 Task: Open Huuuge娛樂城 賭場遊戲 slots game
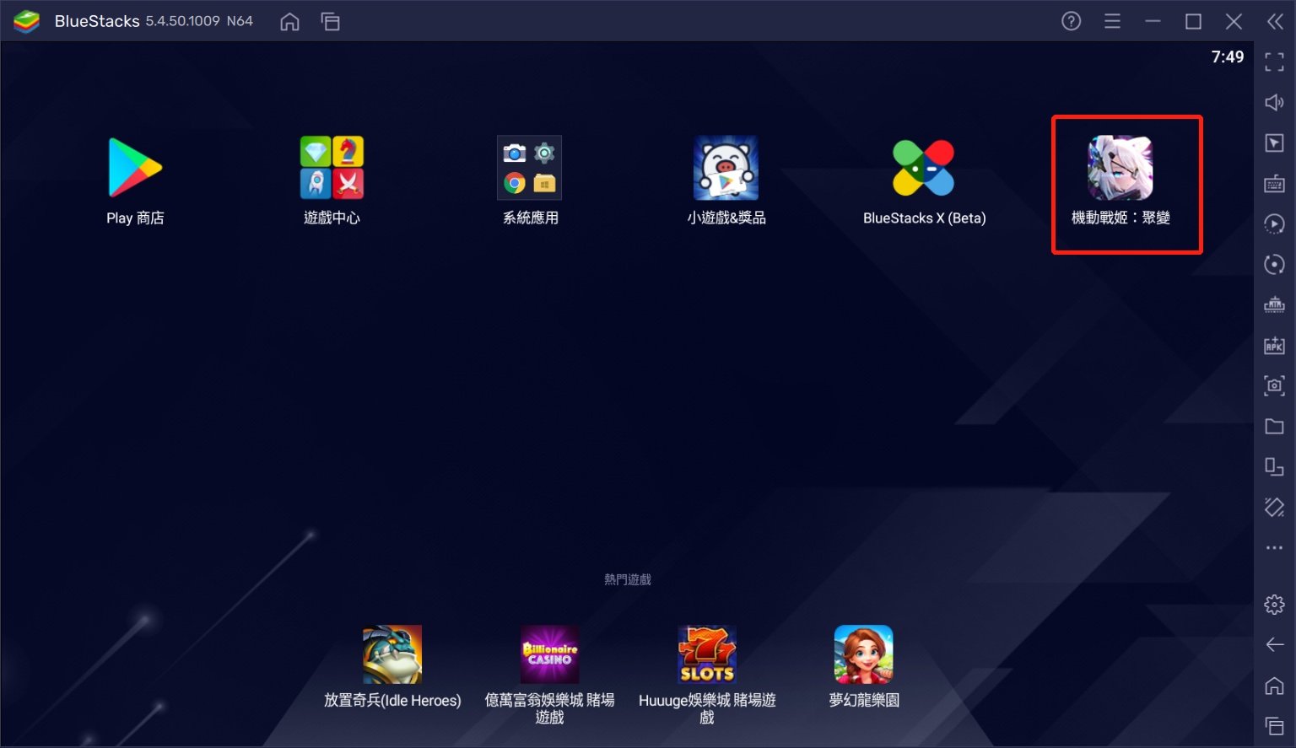click(x=707, y=654)
